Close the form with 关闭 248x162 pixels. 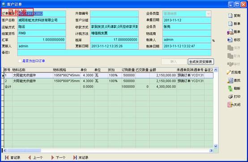[x=234, y=104]
